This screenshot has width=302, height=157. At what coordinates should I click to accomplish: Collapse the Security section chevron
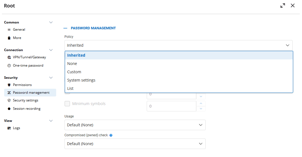coord(51,78)
